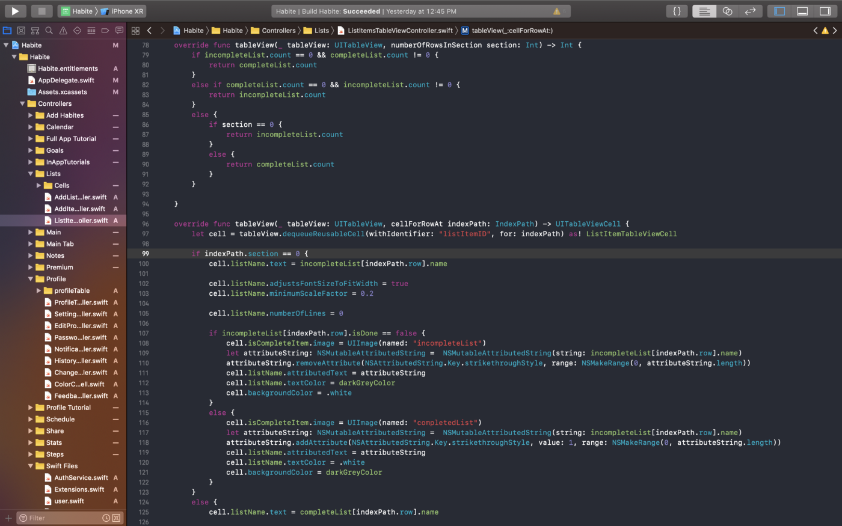Expand the Cells folder under Lists
Image resolution: width=842 pixels, height=526 pixels.
(x=39, y=185)
